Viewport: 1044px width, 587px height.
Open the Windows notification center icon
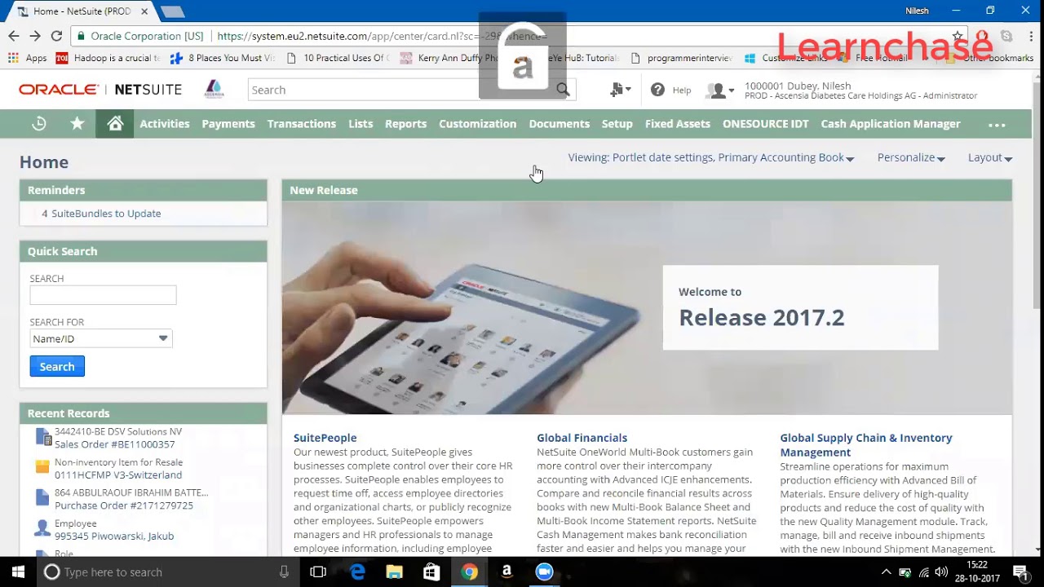1020,572
